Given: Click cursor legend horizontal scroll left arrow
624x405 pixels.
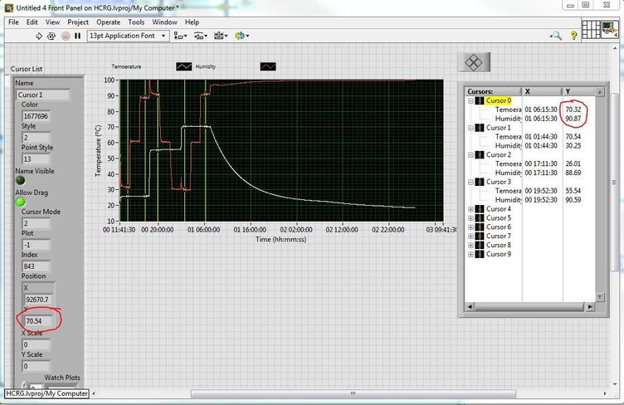Looking at the screenshot, I should coord(470,307).
